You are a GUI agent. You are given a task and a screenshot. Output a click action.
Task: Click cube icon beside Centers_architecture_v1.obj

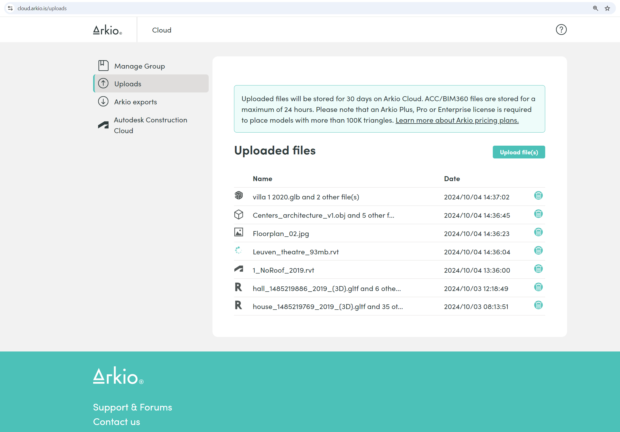point(239,215)
